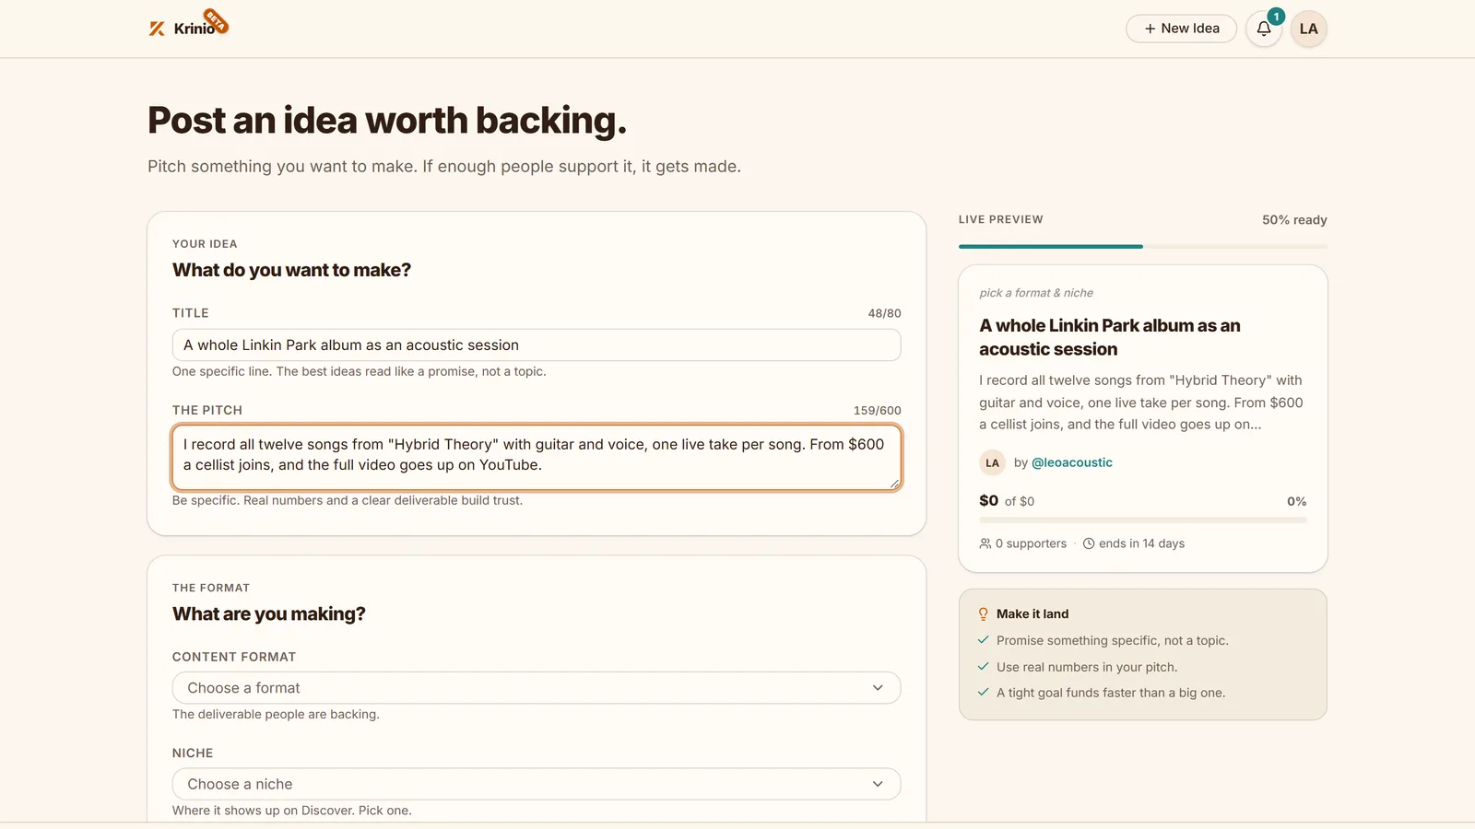Focus The Pitch text area

537,458
